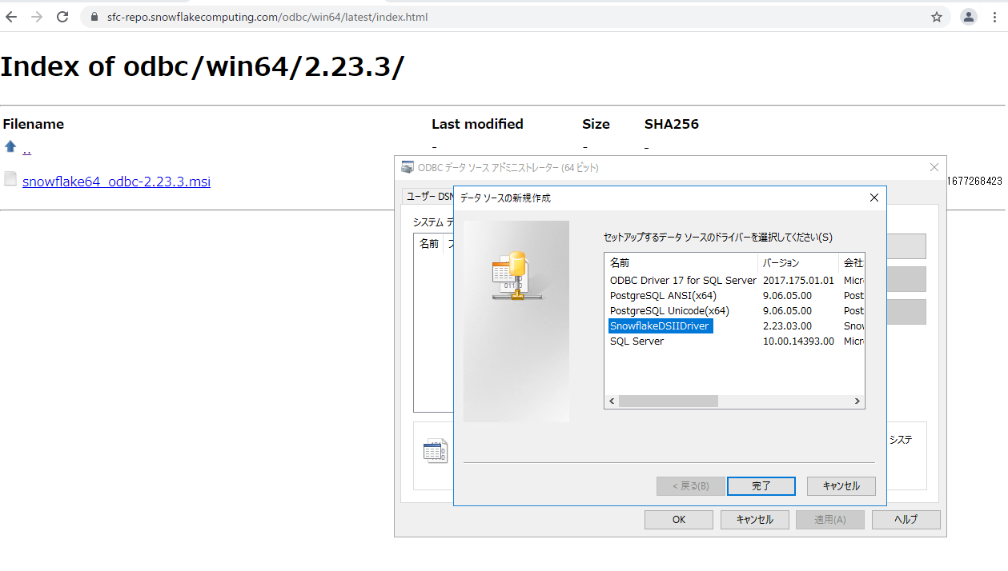Image resolution: width=1008 pixels, height=571 pixels.
Task: Close the データソースの新規作成 dialog
Action: (x=873, y=198)
